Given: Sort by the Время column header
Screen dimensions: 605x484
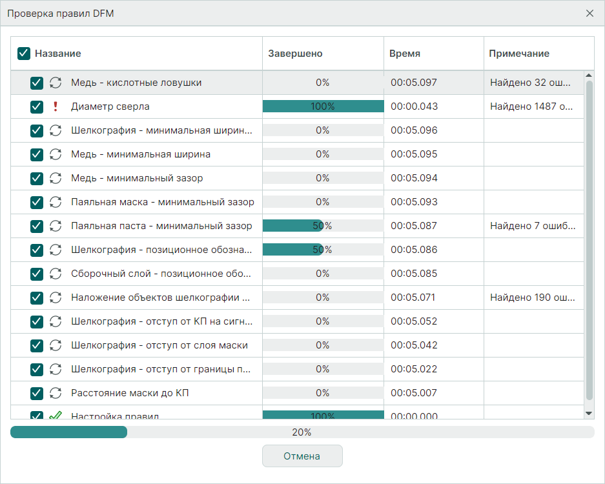Looking at the screenshot, I should click(405, 54).
